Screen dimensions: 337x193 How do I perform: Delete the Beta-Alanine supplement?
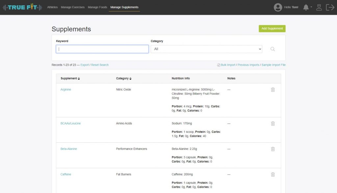click(x=273, y=149)
